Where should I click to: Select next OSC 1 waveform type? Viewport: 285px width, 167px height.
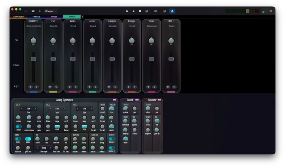pyautogui.click(x=35, y=109)
